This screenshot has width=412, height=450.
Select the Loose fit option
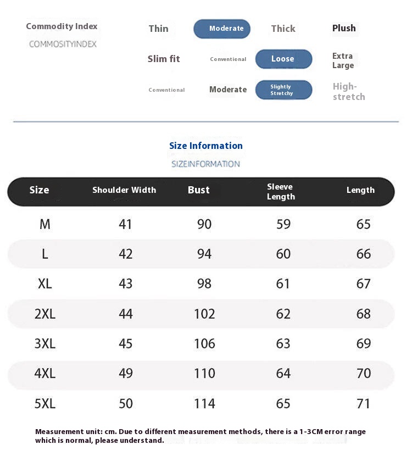(x=283, y=59)
